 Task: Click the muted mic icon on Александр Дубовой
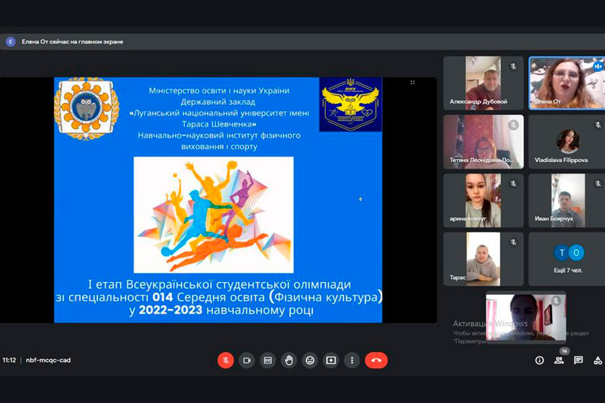pos(513,66)
